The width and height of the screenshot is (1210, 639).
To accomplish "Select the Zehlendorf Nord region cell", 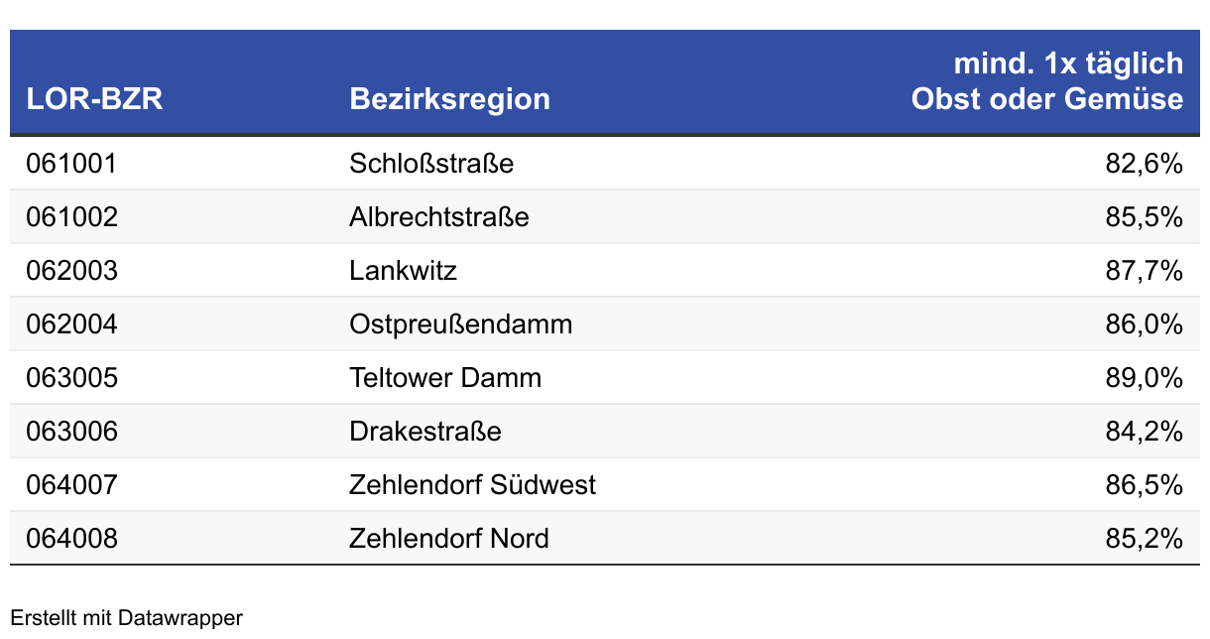I will tap(449, 539).
